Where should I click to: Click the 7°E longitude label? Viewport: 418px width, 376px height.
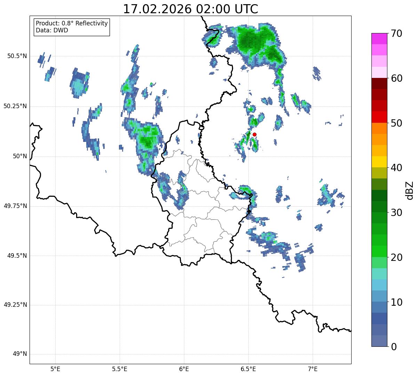(x=313, y=369)
